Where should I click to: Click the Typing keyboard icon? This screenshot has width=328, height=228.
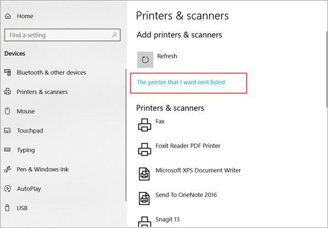[x=8, y=150]
